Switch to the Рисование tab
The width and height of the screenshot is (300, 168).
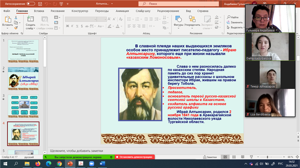[57, 11]
